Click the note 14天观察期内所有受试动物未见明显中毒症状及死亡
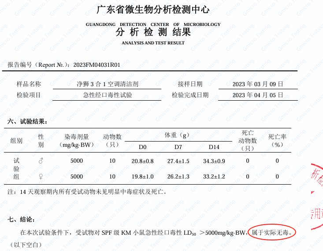The image size is (323, 251). pos(93,192)
